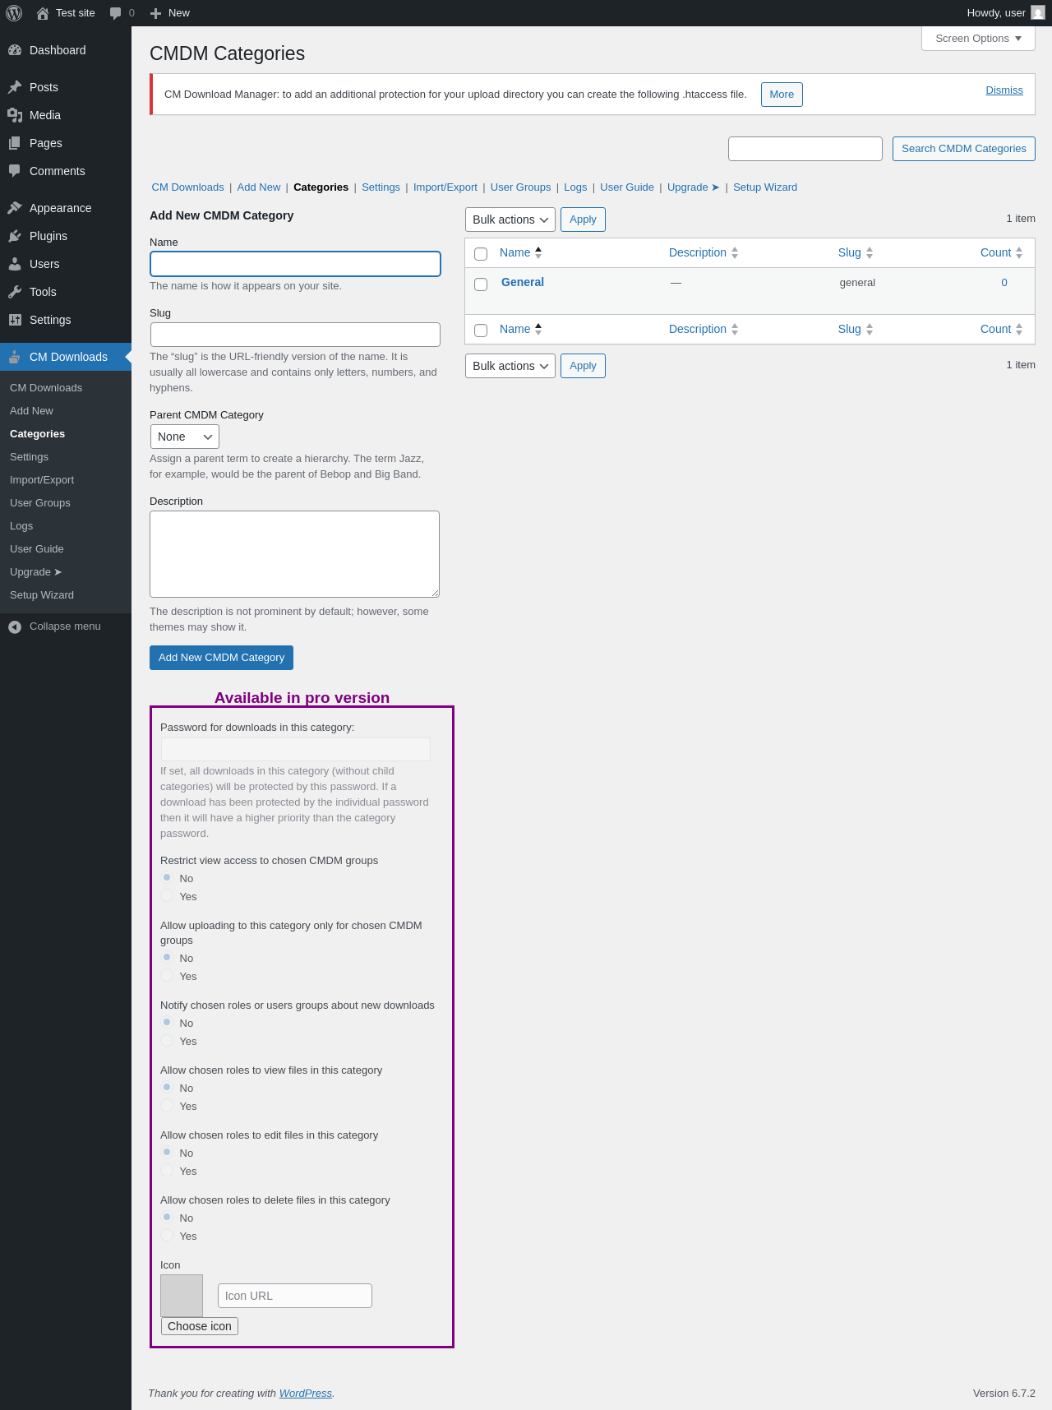
Task: Open the top Bulk actions dropdown
Action: [510, 220]
